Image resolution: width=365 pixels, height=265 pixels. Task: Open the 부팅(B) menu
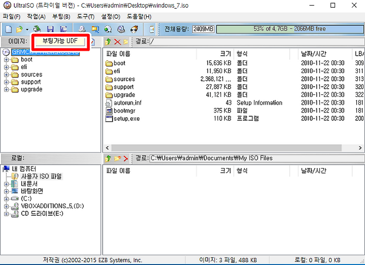(61, 17)
